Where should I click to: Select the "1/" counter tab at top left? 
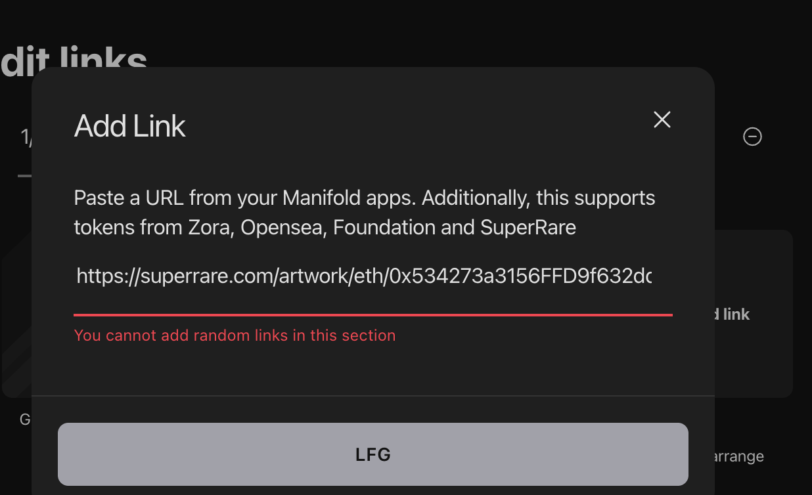26,137
